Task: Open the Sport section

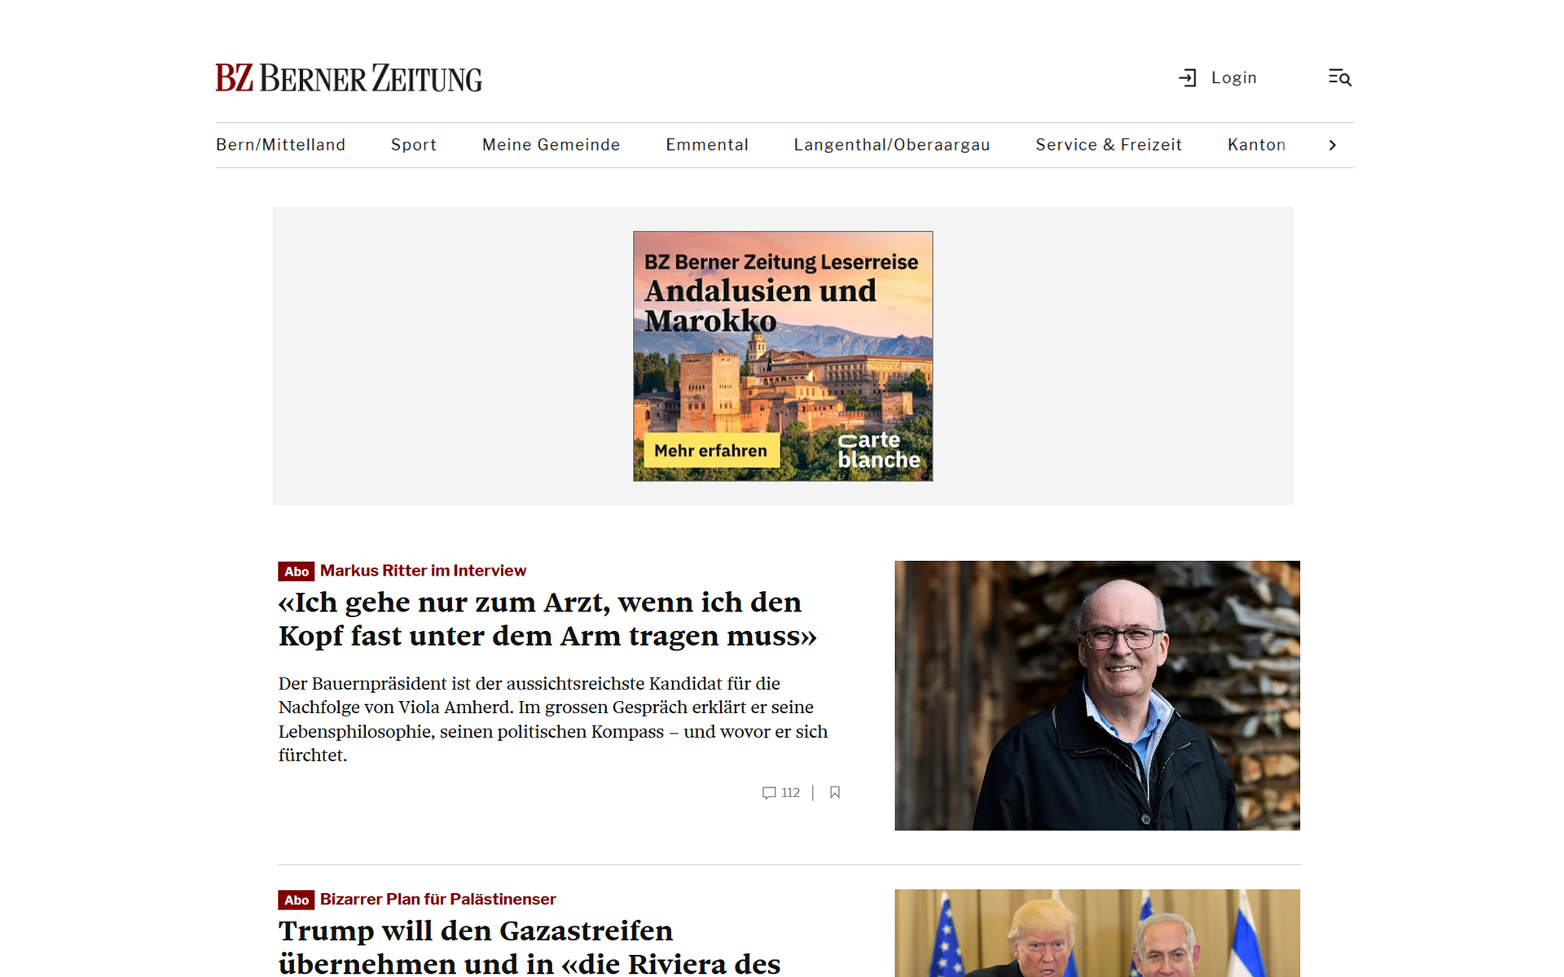Action: (x=413, y=145)
